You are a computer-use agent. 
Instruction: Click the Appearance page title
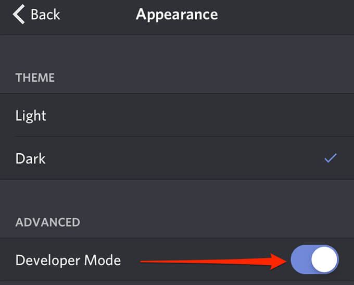[177, 15]
